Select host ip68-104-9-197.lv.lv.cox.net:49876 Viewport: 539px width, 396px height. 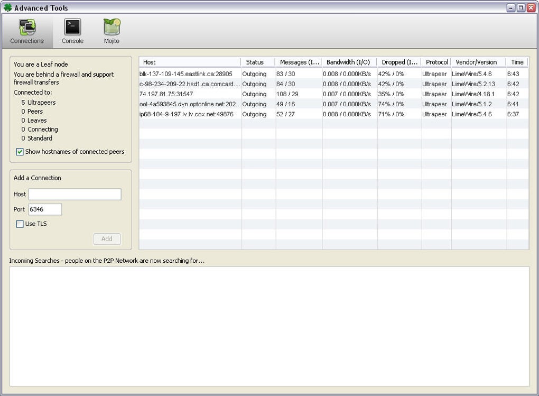coord(187,114)
